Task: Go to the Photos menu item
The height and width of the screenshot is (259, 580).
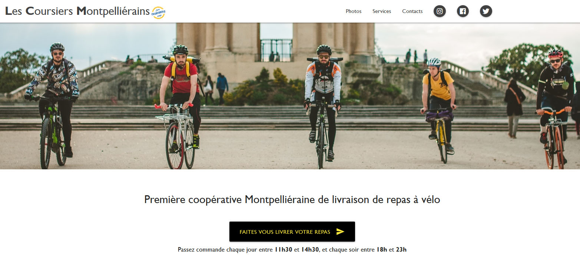Action: pyautogui.click(x=354, y=11)
